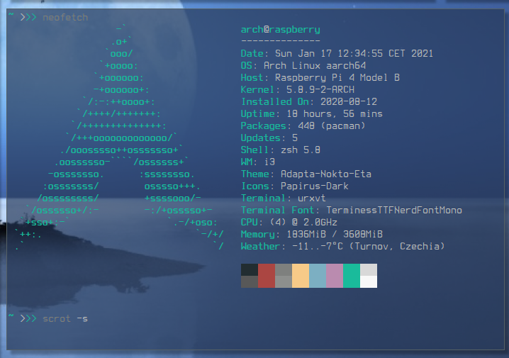Viewport: 509px width, 358px height.
Task: Click the 'Weather' label
Action: [261, 247]
